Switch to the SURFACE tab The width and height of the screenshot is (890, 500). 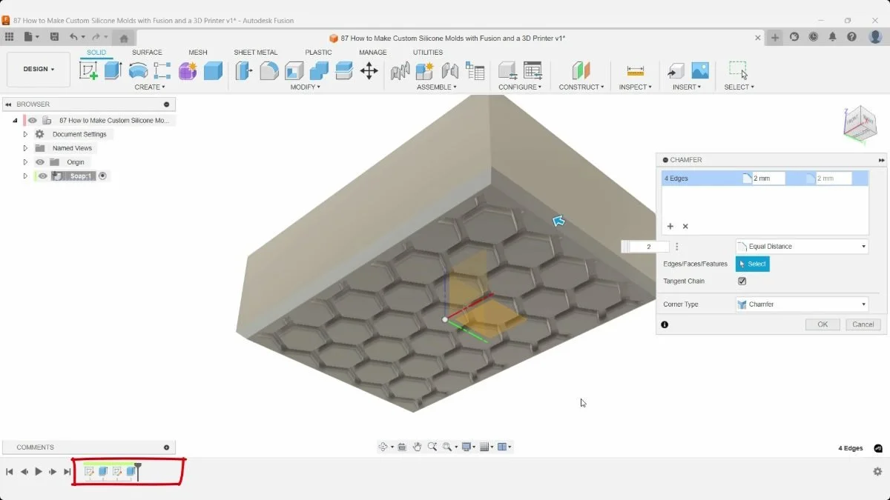(147, 53)
